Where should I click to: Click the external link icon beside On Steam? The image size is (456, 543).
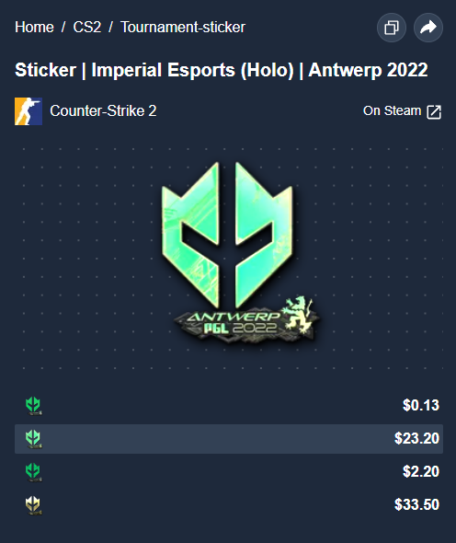(434, 112)
